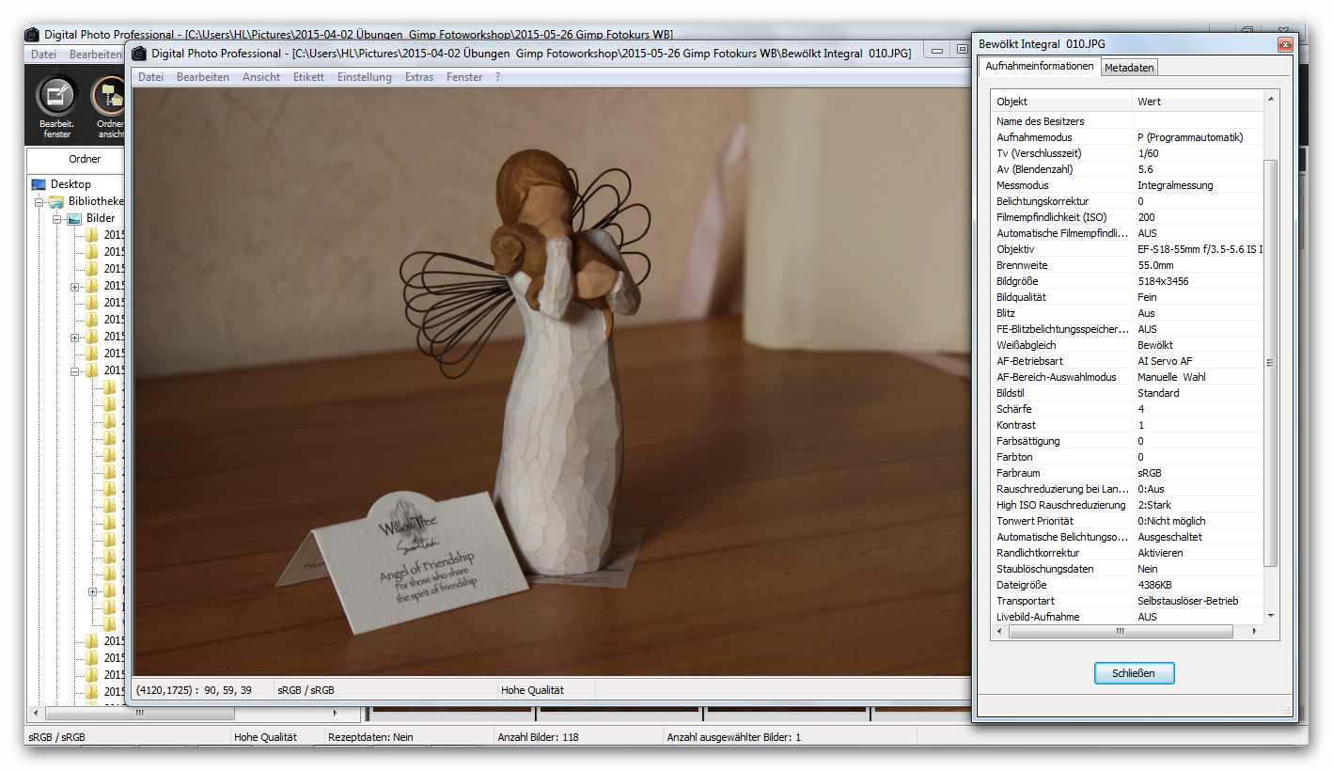Click Rezeptdaten: Nein in main status bar
1333x771 pixels.
370,737
